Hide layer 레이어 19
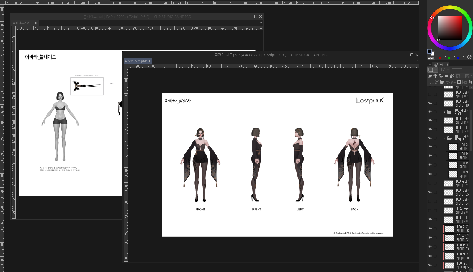The image size is (473, 272). (430, 120)
